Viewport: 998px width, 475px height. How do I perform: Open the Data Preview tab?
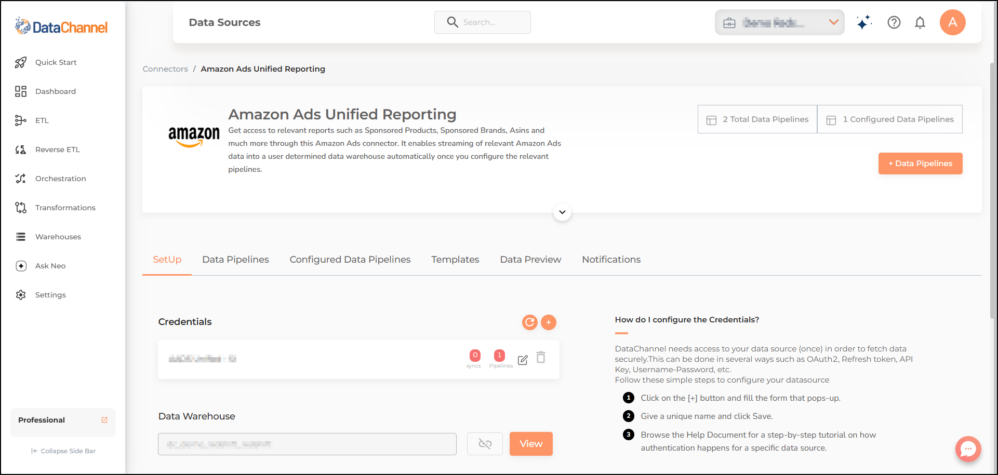pyautogui.click(x=530, y=260)
